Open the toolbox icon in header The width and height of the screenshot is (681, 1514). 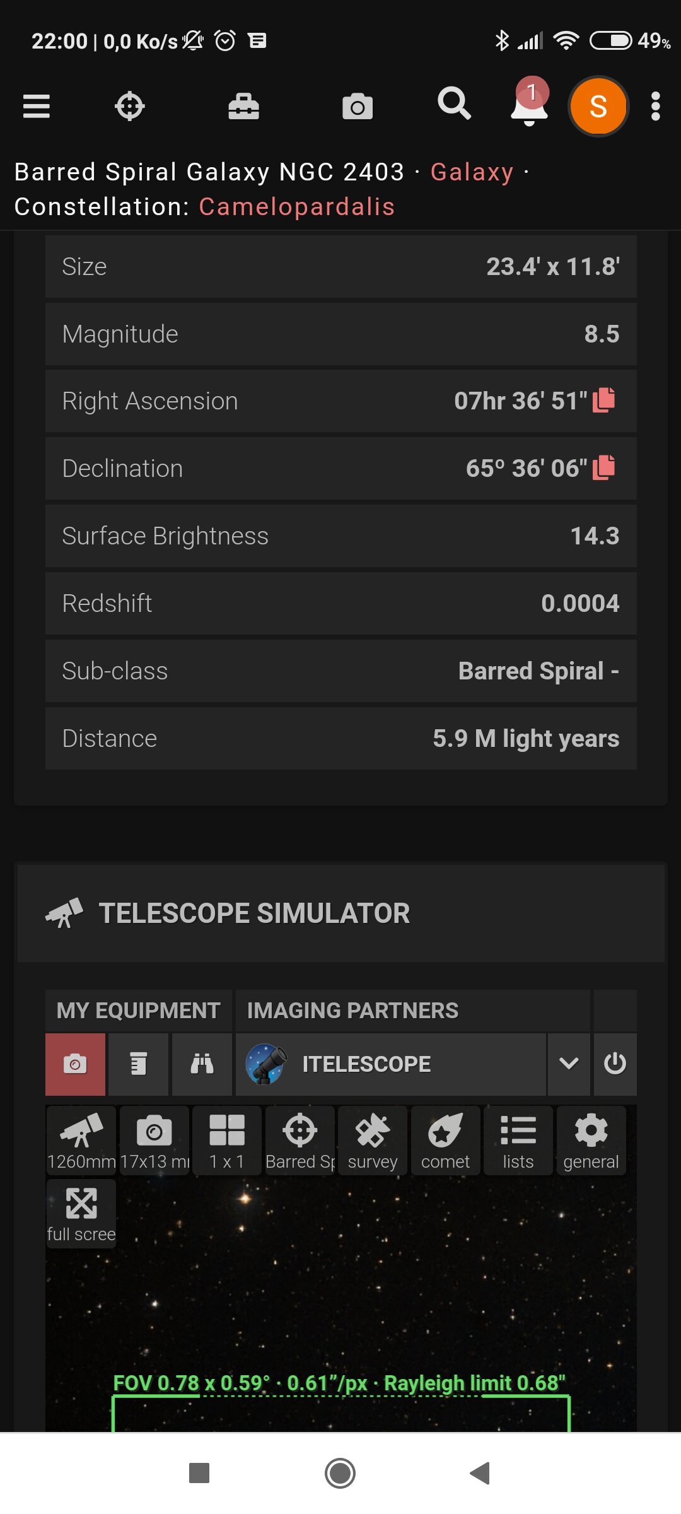point(243,106)
